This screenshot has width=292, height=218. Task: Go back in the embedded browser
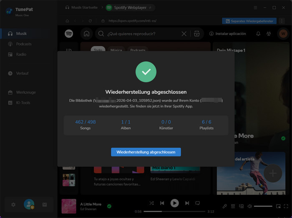[75, 21]
